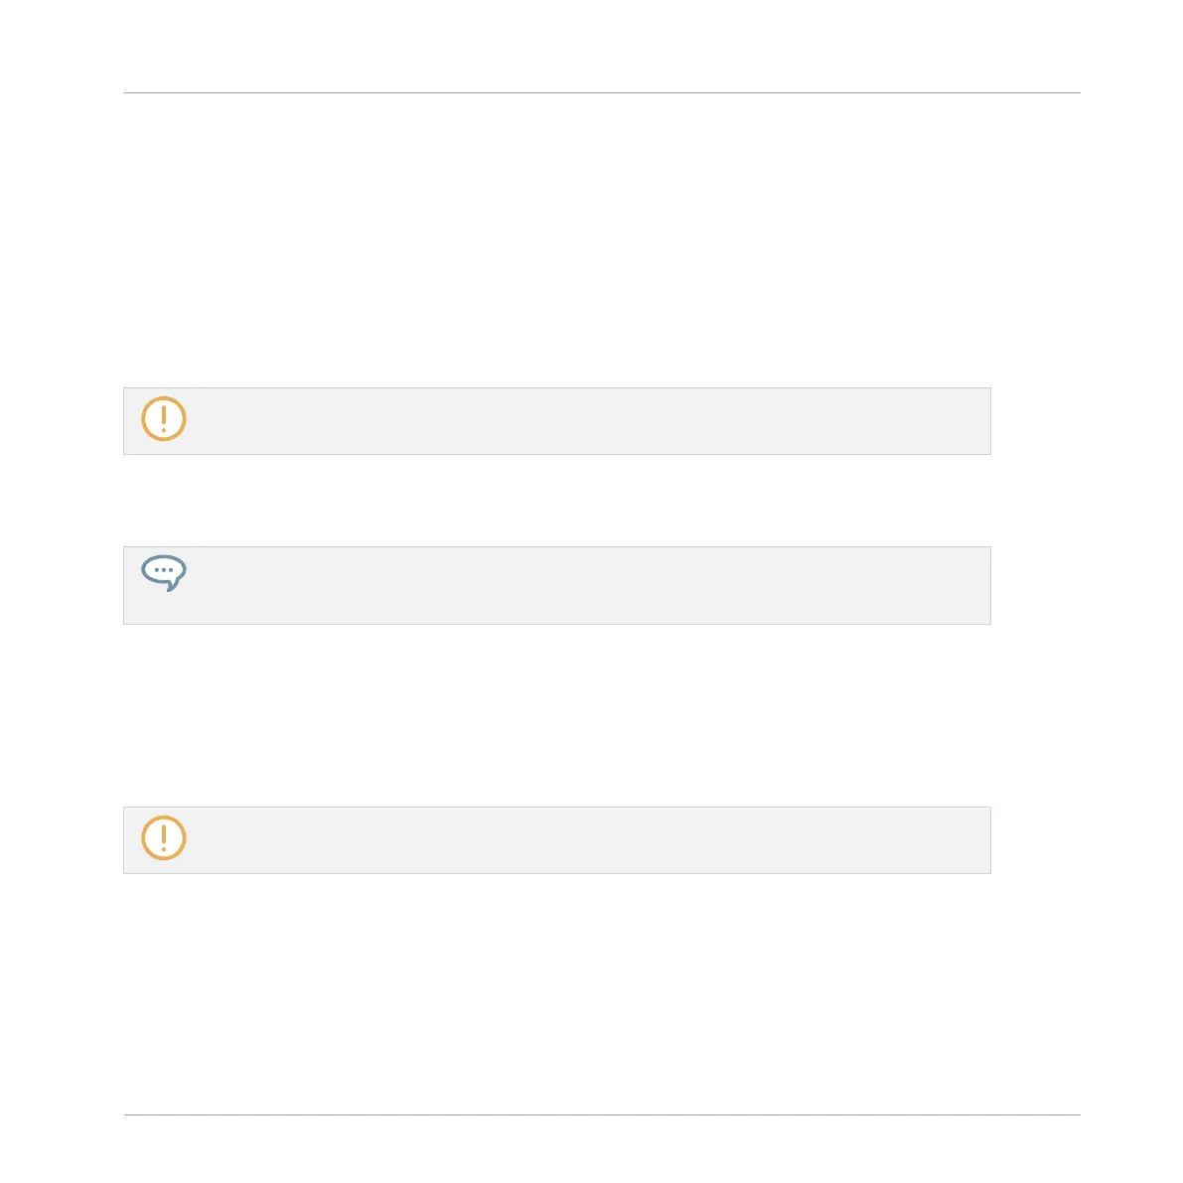
Task: Click the blank page area below the last warning box
Action: [602, 993]
